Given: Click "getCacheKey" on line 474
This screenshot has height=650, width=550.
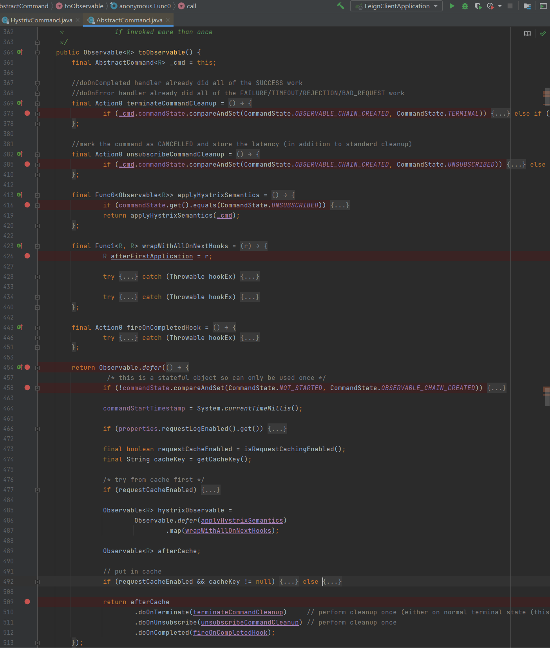Looking at the screenshot, I should click(218, 459).
